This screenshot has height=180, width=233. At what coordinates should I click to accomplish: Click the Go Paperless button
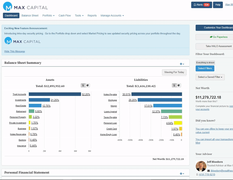click(x=214, y=37)
